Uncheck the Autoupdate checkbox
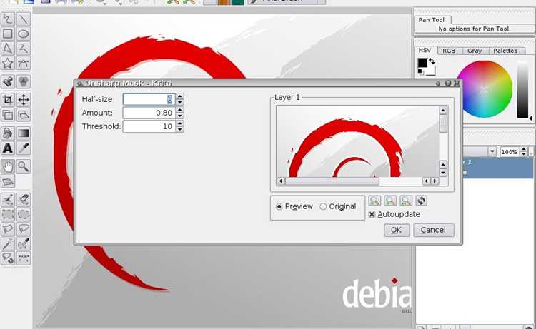The image size is (536, 329). pos(372,214)
